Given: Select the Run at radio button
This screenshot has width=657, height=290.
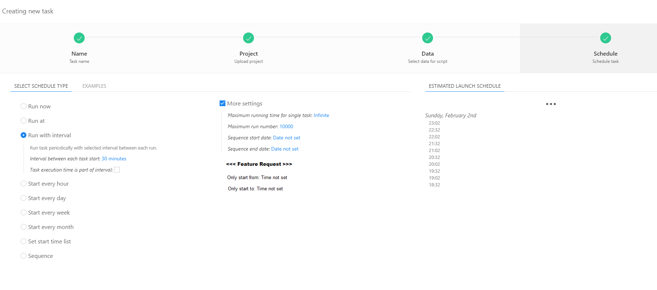Looking at the screenshot, I should [x=24, y=121].
